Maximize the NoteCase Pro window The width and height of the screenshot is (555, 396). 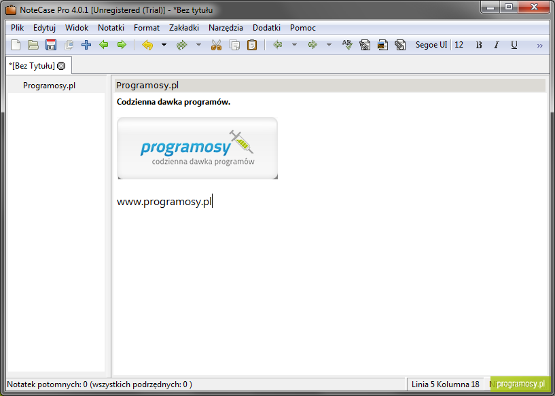pyautogui.click(x=509, y=7)
